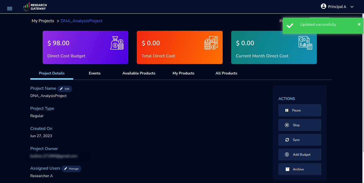Click the Jun 27, 2023 date
The image size is (364, 183).
[x=41, y=136]
